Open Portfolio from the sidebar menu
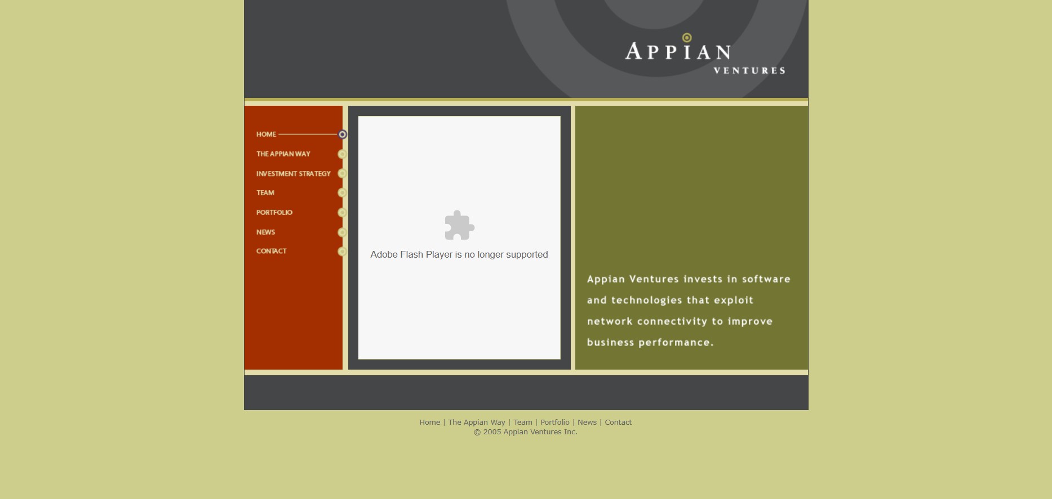The image size is (1052, 499). (274, 213)
